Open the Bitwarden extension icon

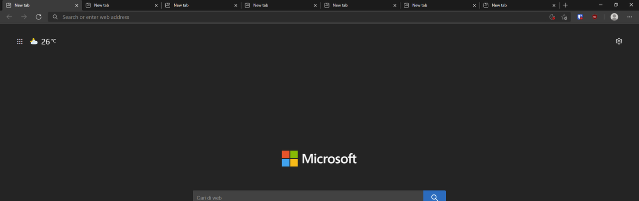coord(580,17)
